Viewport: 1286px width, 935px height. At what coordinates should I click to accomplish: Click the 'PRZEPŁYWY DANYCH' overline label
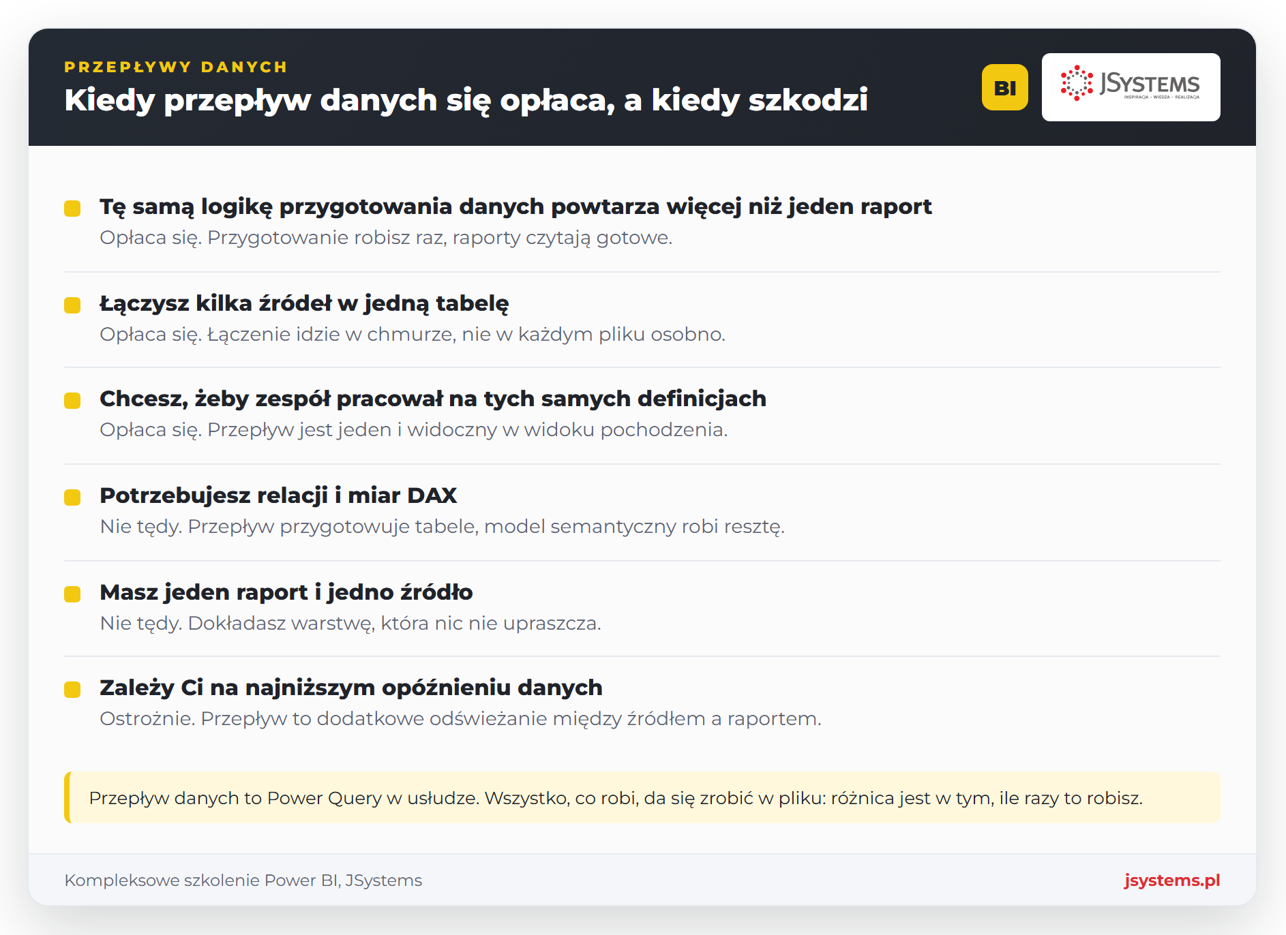point(176,67)
